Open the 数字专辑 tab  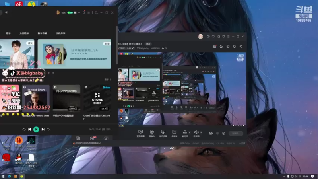click(x=43, y=33)
